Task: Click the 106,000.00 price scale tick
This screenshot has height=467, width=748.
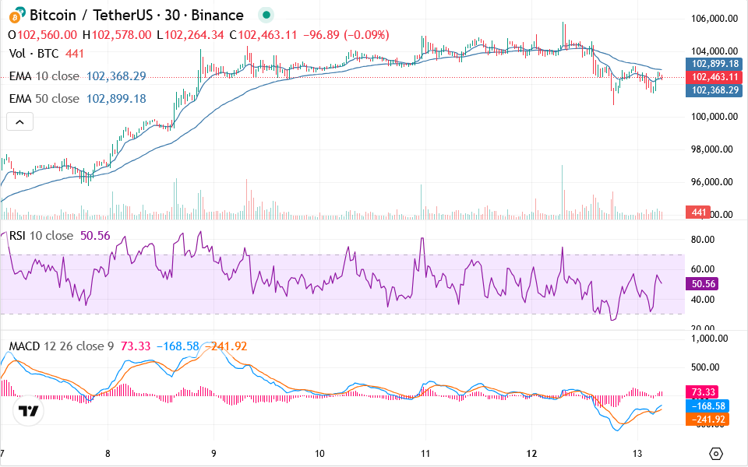Action: [714, 19]
